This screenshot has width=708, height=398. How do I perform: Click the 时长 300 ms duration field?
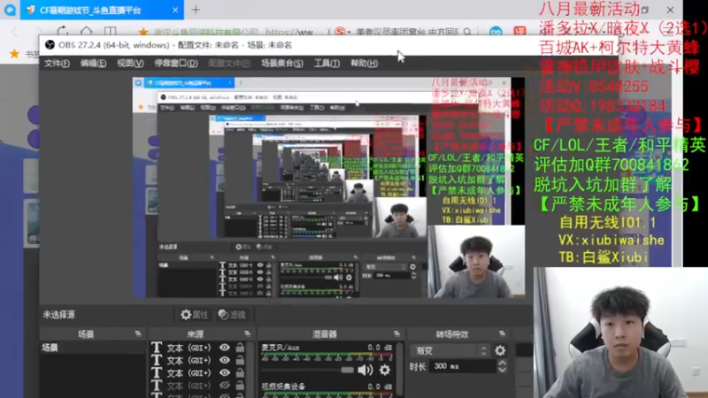coord(462,366)
